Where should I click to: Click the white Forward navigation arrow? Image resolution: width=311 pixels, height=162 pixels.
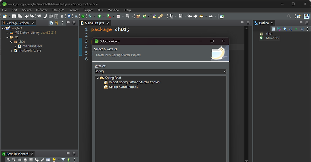point(211,17)
